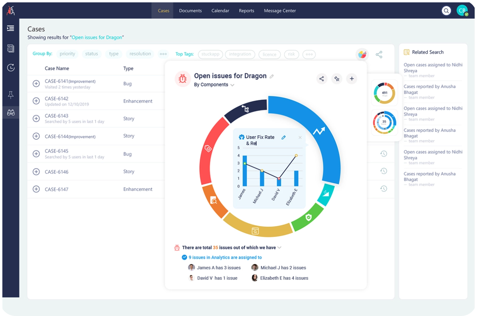Open the news/document icon in left sidebar

tap(11, 48)
